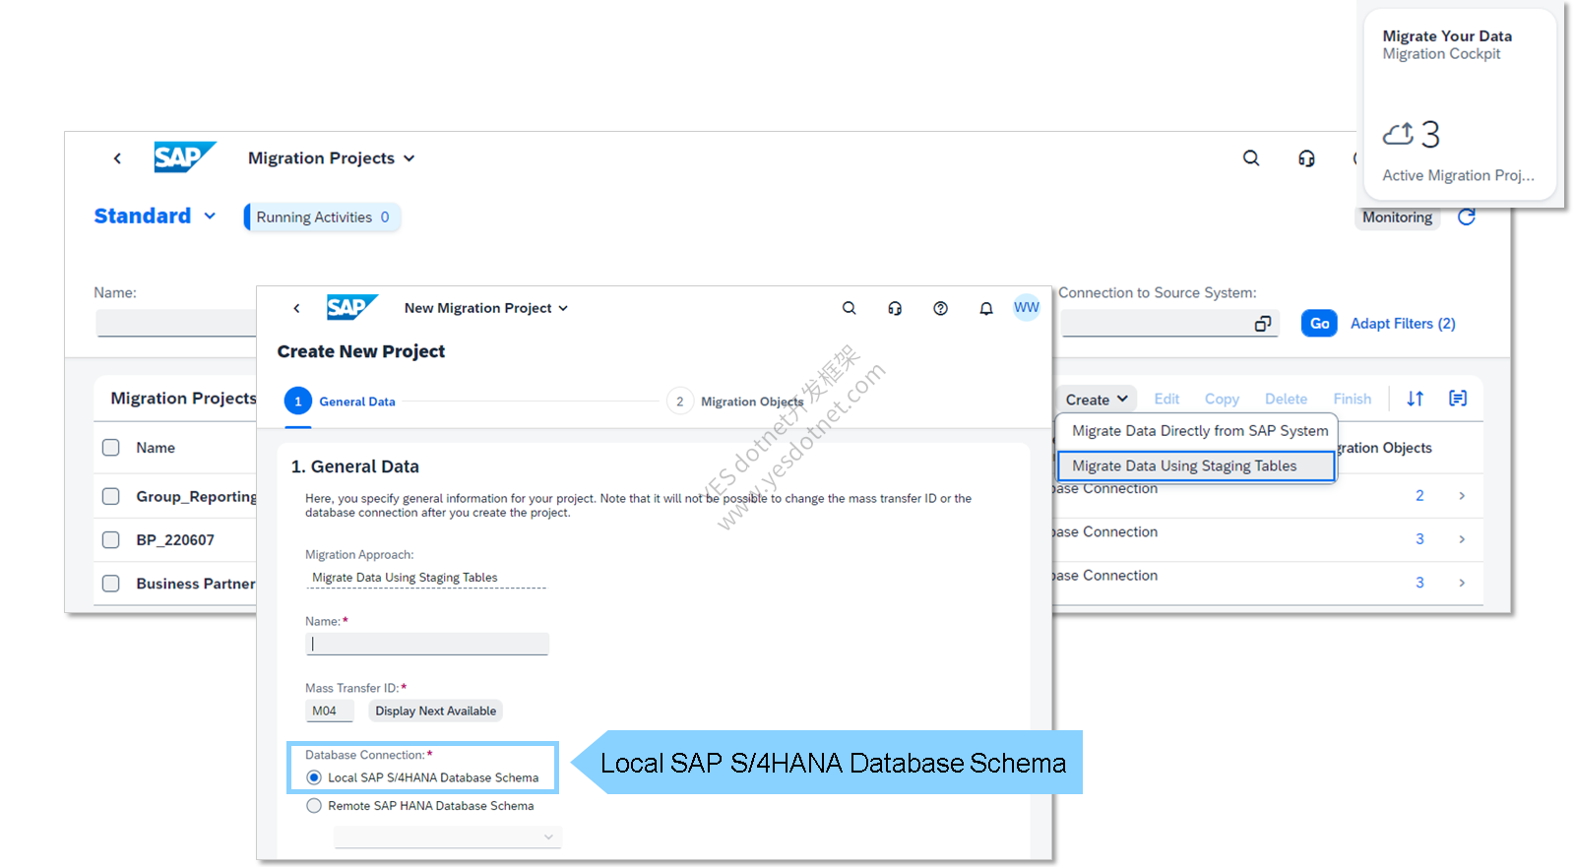The image size is (1575, 867).
Task: Click Name filter field in Migration Projects
Action: 176,323
